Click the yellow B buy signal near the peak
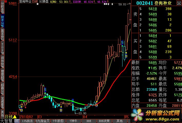 coord(126,56)
